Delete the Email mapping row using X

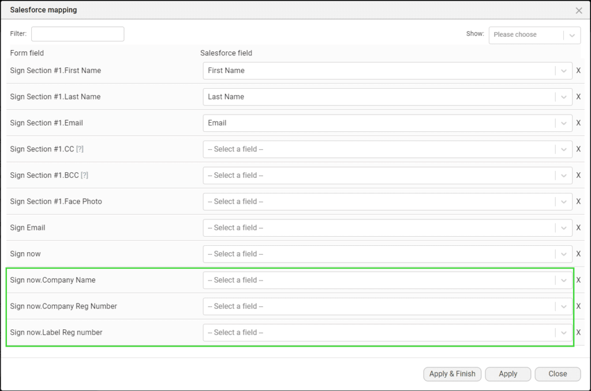tap(578, 123)
